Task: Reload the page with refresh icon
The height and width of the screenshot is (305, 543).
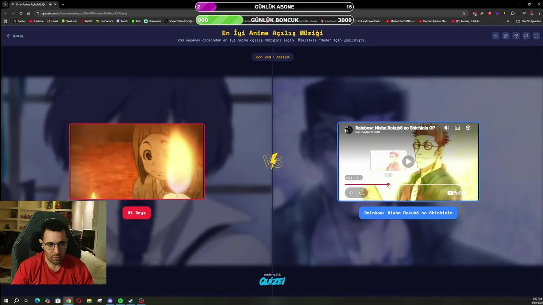Action: 21,13
